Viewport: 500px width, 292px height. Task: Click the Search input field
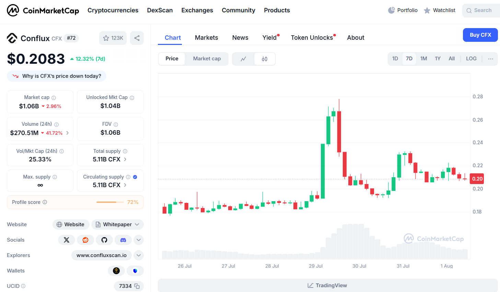[x=481, y=11]
